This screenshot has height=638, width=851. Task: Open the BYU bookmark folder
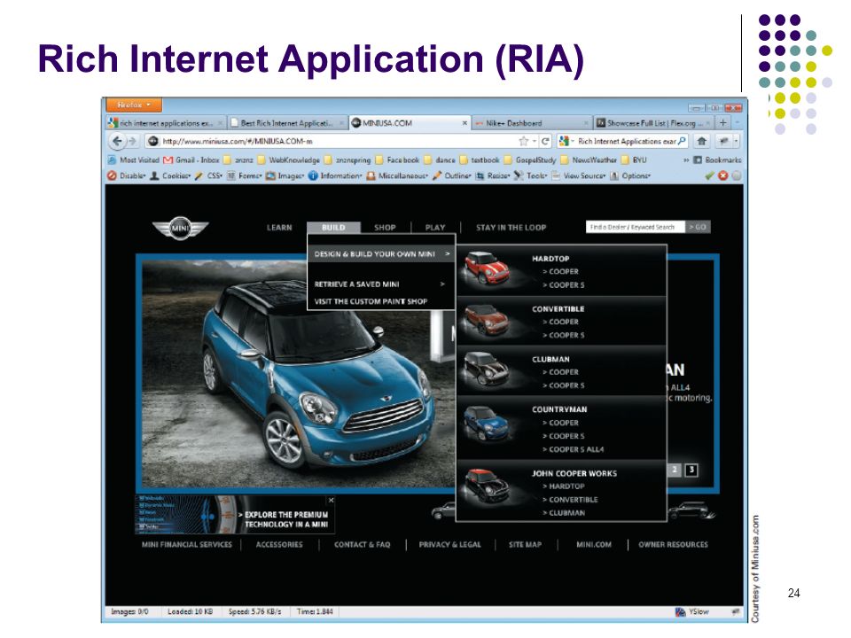click(634, 160)
